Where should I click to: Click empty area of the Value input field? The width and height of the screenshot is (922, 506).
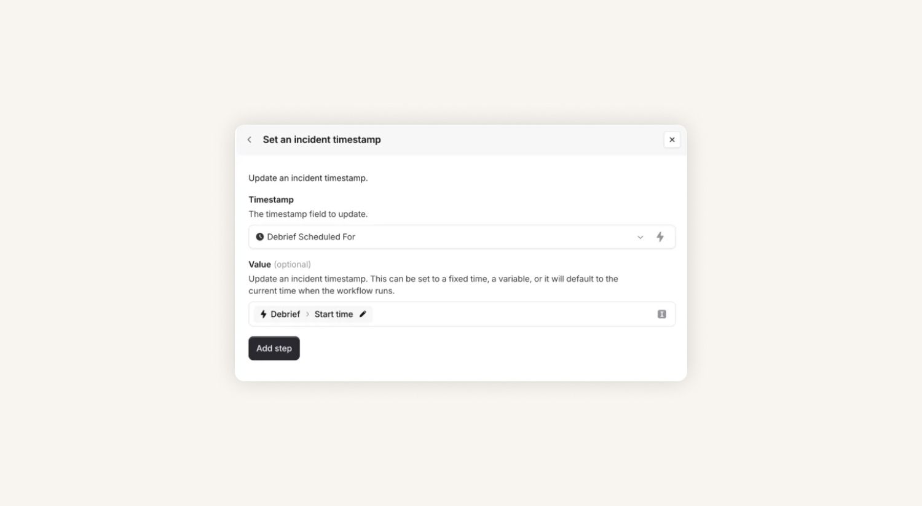tap(510, 314)
